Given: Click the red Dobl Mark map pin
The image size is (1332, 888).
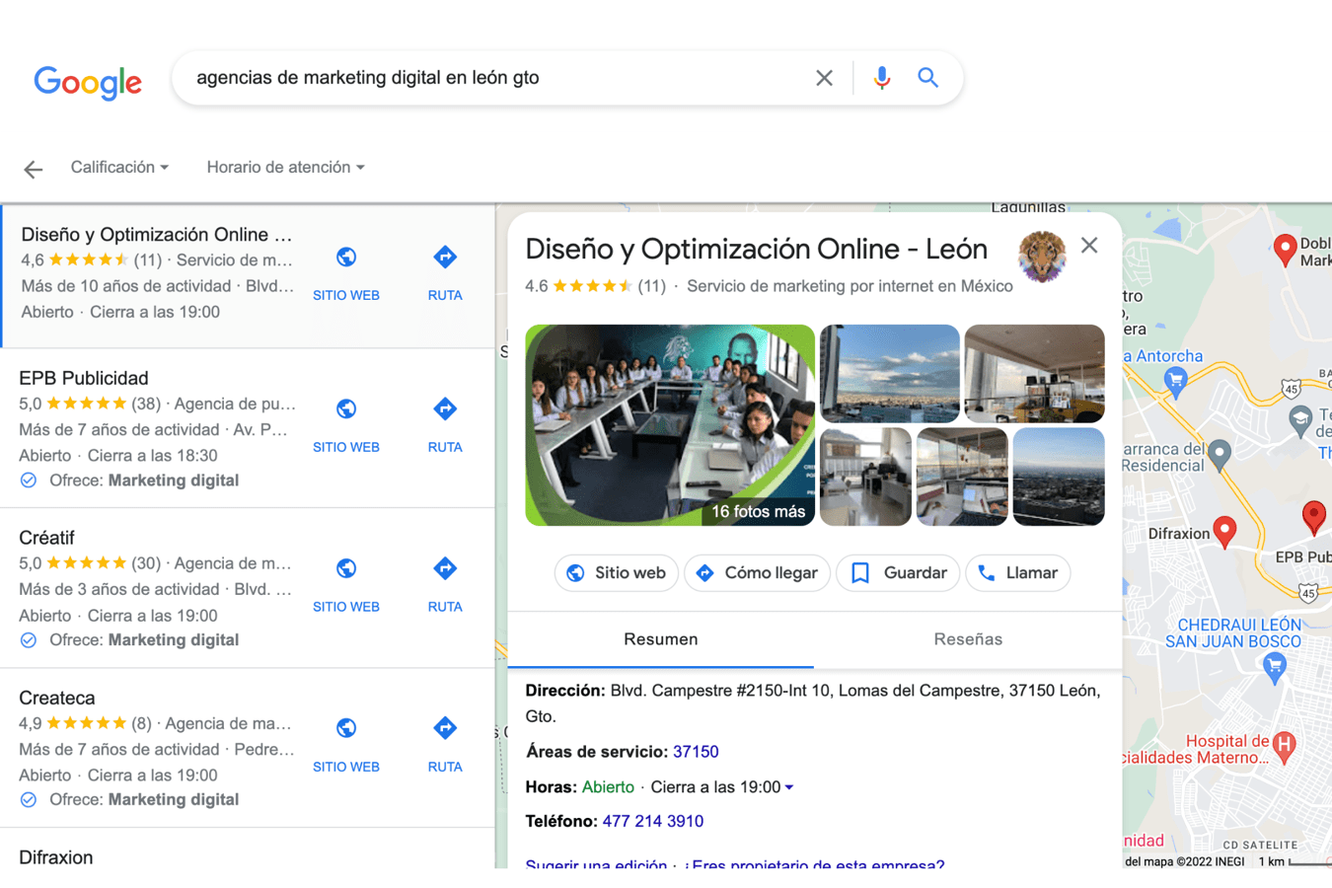Looking at the screenshot, I should point(1285,250).
